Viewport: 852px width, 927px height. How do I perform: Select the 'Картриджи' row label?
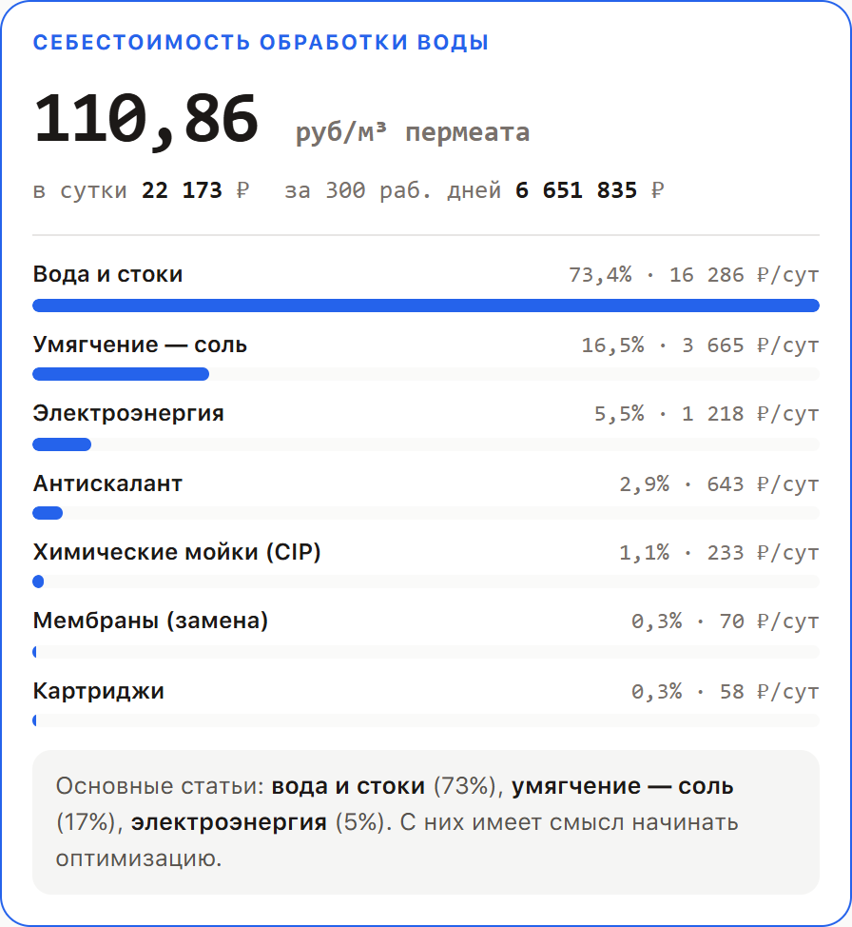pos(99,691)
